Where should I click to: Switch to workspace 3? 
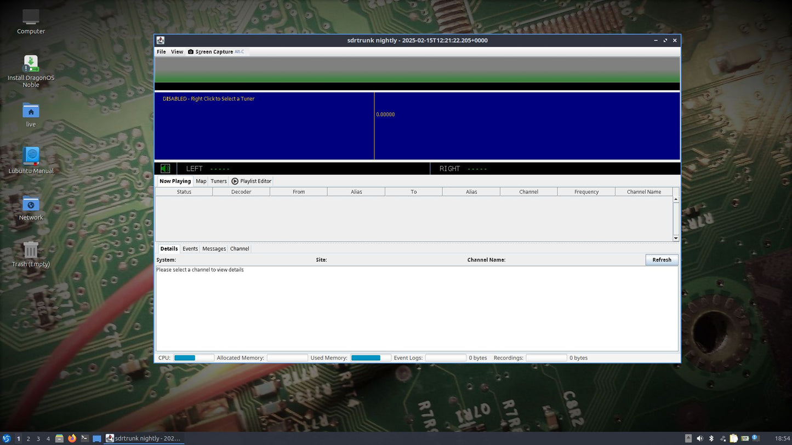[38, 438]
